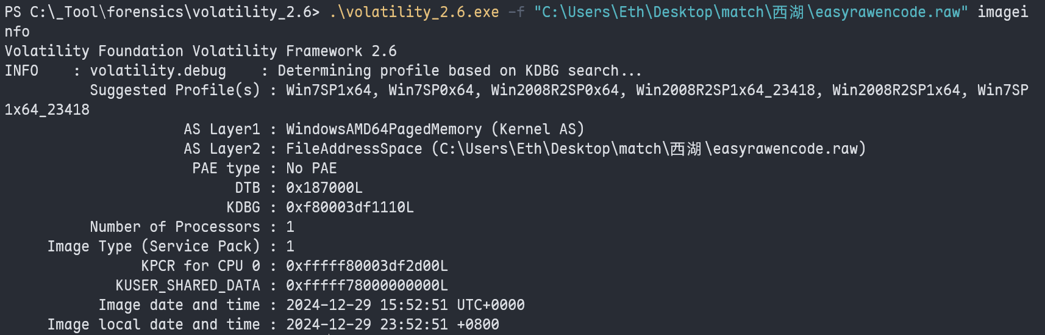
Task: Click the Win7SP1x64 suggested profile
Action: 329,90
